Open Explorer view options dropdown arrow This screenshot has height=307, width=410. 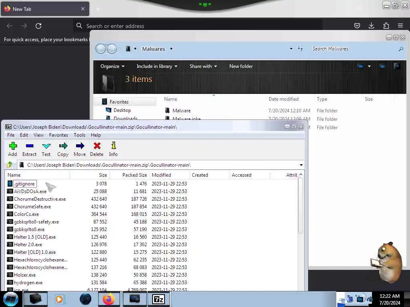pos(369,66)
